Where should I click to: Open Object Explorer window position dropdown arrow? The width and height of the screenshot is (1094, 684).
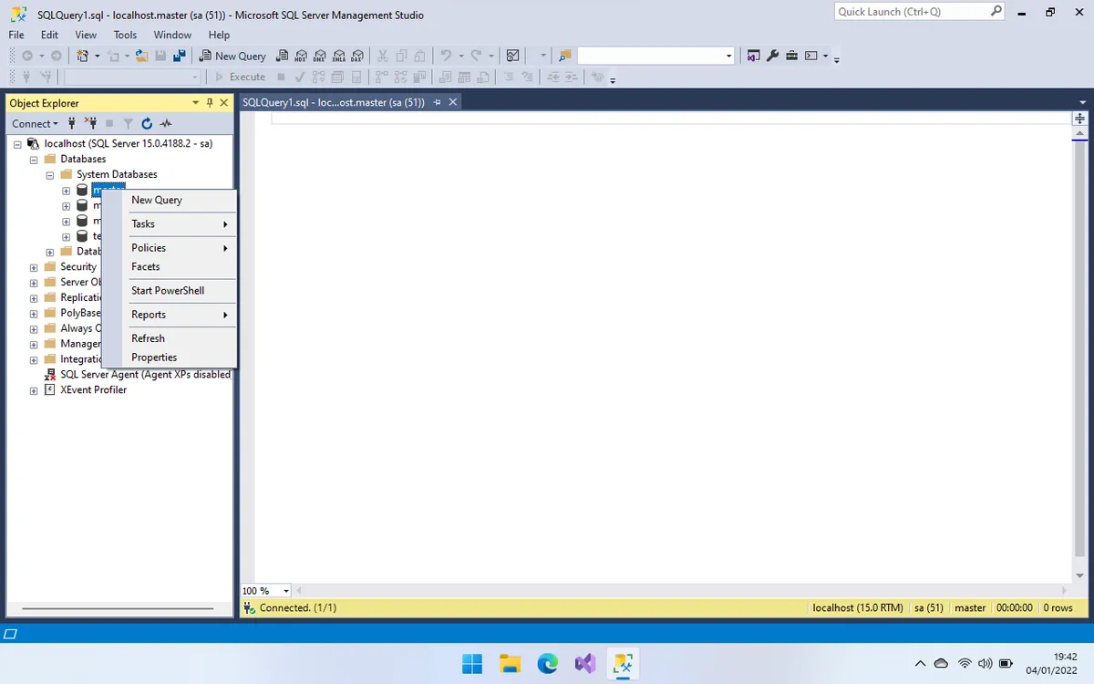pyautogui.click(x=195, y=103)
